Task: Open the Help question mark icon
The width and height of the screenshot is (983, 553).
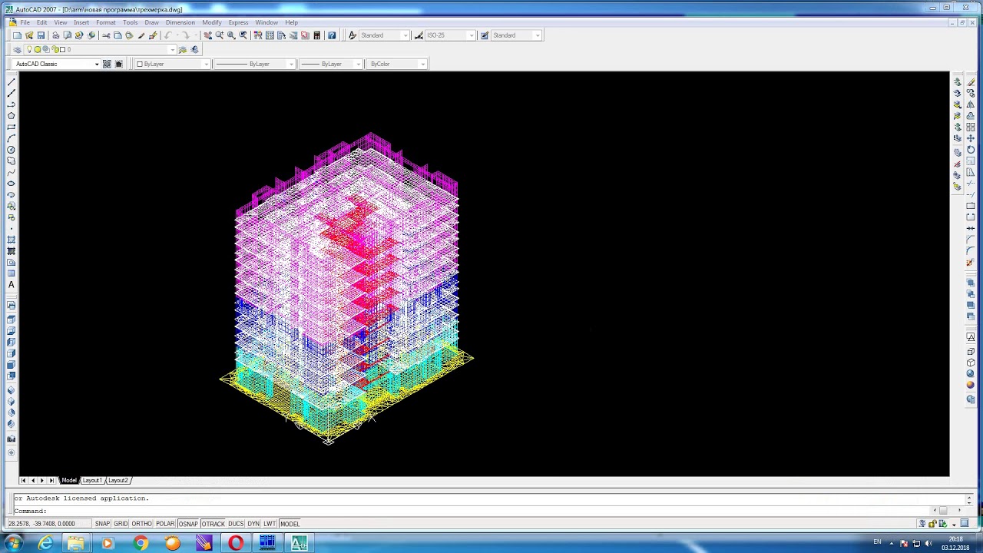Action: (332, 35)
